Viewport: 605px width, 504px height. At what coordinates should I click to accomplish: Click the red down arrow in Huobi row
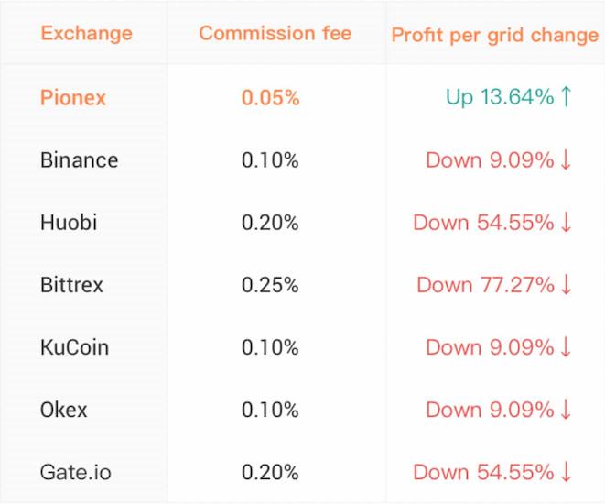(x=566, y=222)
